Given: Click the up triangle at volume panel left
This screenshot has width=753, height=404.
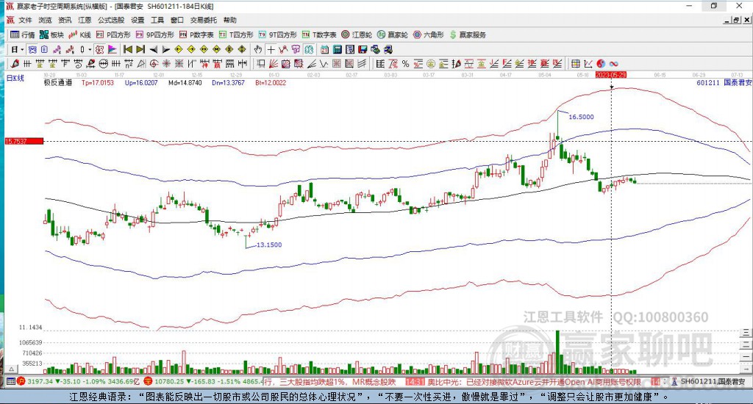Looking at the screenshot, I should (11, 369).
